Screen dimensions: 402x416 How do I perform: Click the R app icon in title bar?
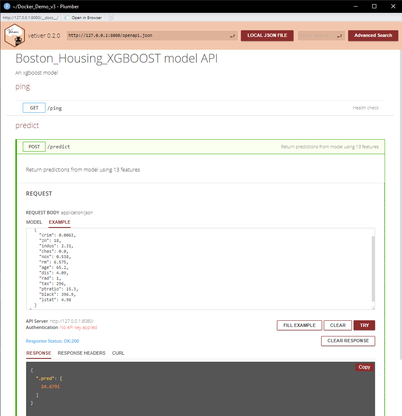tap(7, 6)
